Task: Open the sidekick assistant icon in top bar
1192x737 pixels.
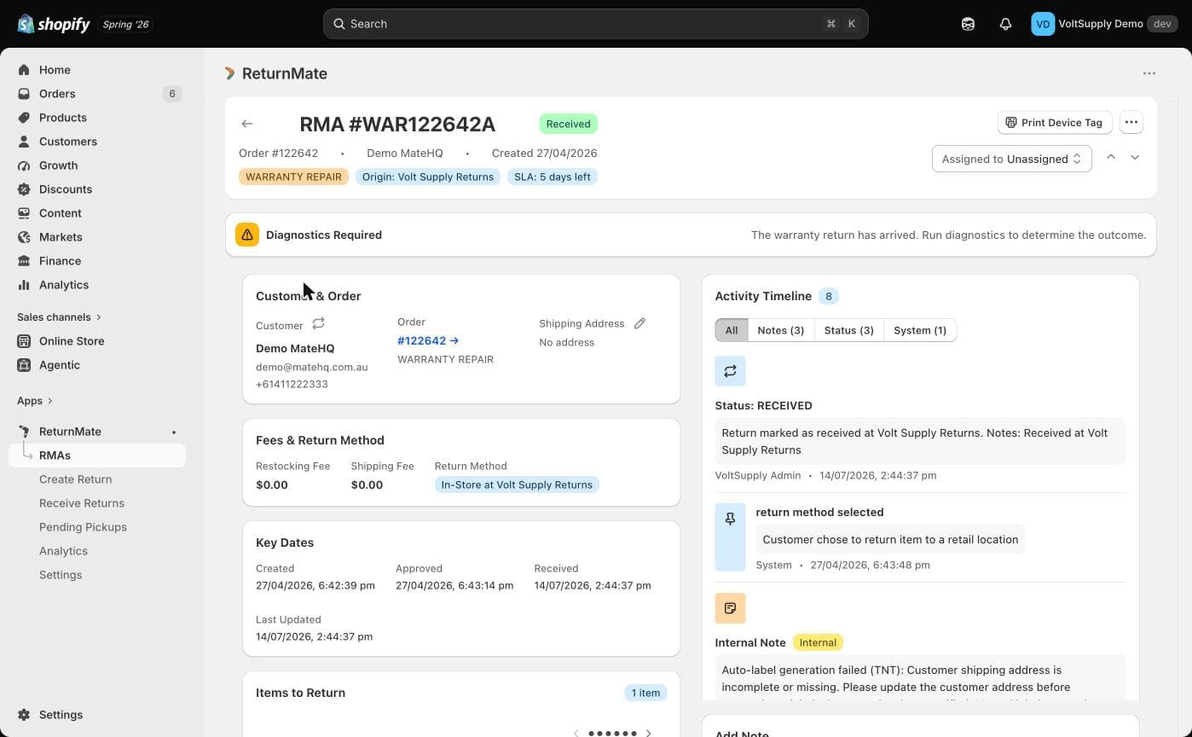Action: (x=968, y=24)
